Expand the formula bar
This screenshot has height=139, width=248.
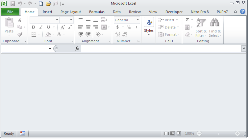click(244, 49)
